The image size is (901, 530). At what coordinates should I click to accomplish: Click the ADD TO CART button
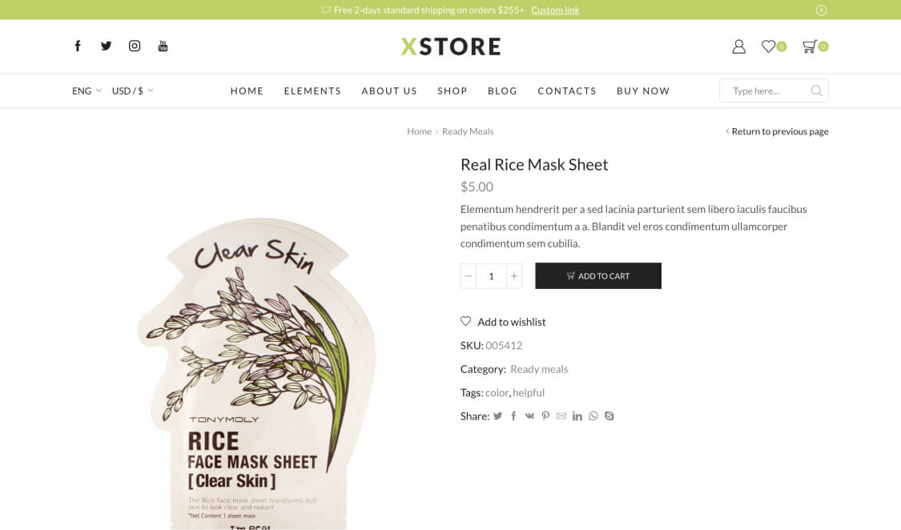598,276
